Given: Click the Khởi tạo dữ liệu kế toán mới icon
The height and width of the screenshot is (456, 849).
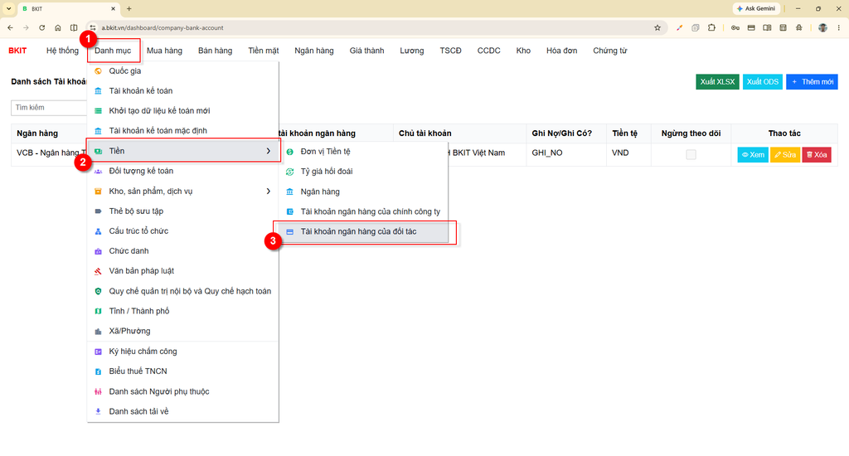Looking at the screenshot, I should [x=98, y=111].
